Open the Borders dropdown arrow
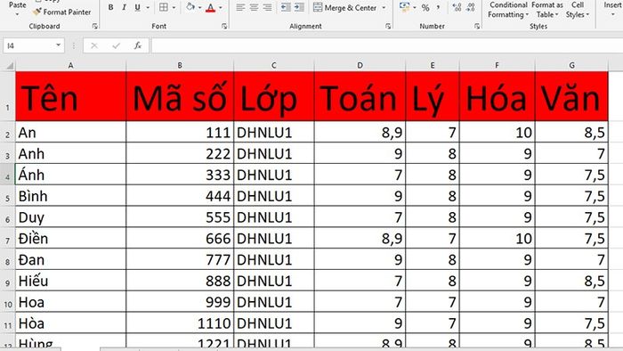 point(174,7)
